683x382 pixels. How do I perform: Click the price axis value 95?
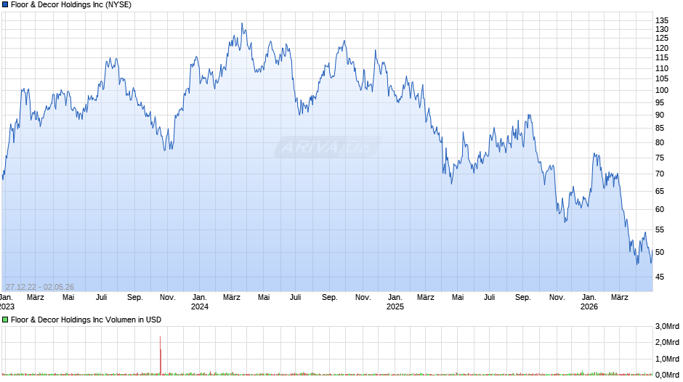[x=660, y=103]
